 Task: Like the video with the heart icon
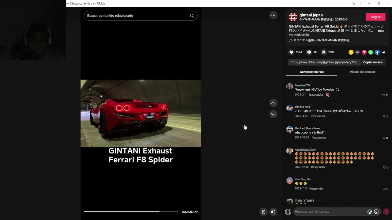(292, 52)
